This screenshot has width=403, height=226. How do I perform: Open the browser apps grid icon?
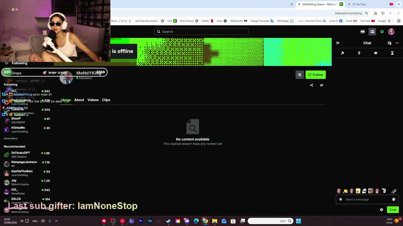point(399,21)
